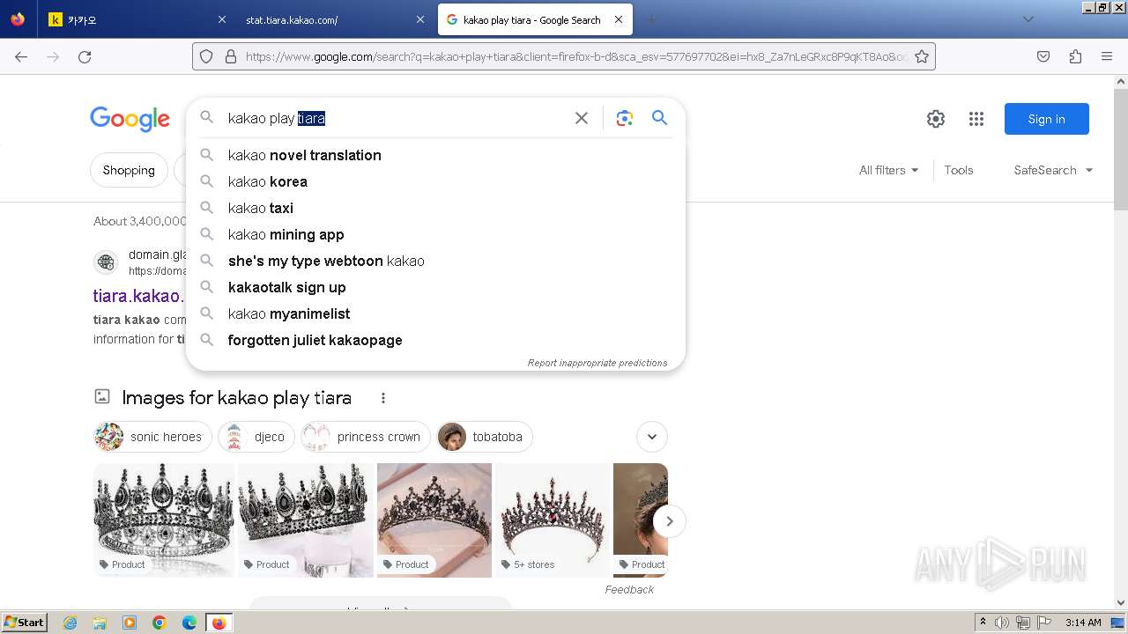This screenshot has height=634, width=1128.
Task: Switch to the stat.tiara.kakao.com tab
Action: coord(333,19)
